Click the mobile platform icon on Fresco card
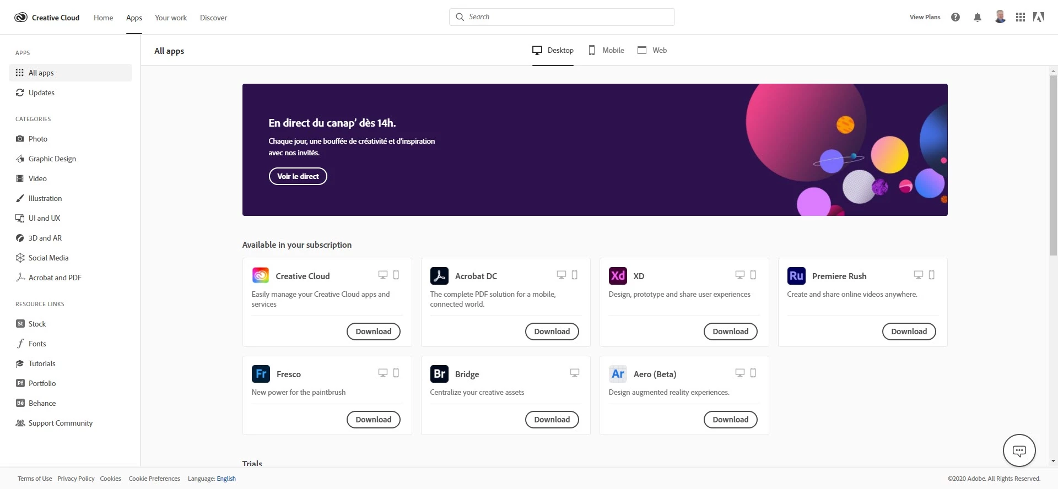The height and width of the screenshot is (489, 1058). click(x=396, y=373)
